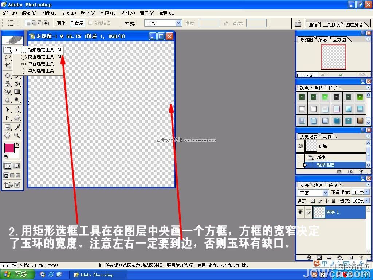Select the Rectangular Marquee tool in toolbox

(8, 50)
